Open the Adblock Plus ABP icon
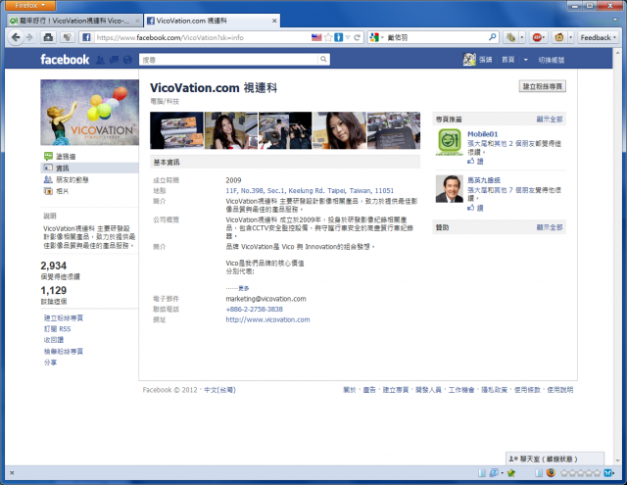Viewport: 627px width, 485px height. click(x=537, y=37)
